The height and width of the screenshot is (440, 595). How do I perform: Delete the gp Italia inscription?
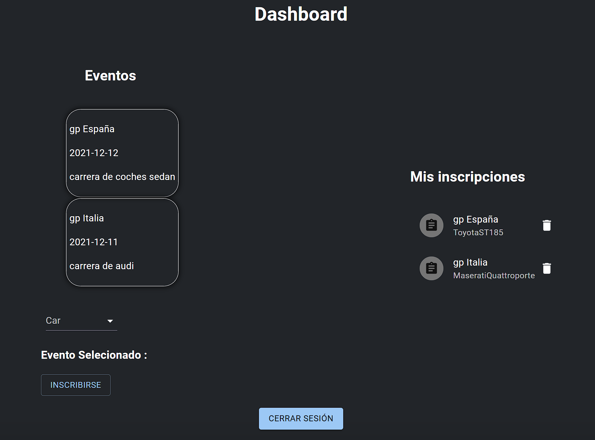(x=547, y=268)
